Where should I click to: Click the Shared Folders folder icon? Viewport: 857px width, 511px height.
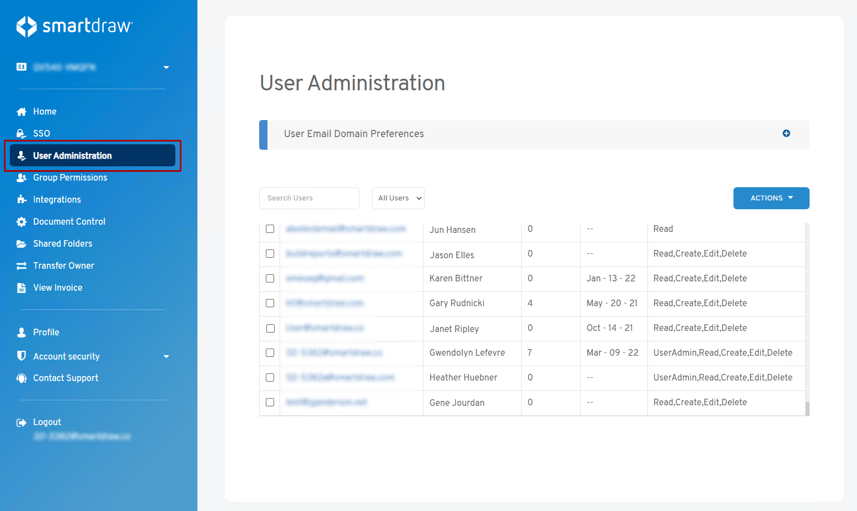[x=22, y=244]
